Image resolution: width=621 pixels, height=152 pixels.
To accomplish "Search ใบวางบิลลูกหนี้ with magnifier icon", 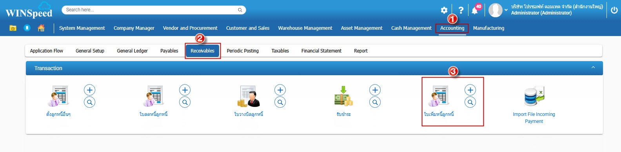I will (280, 102).
